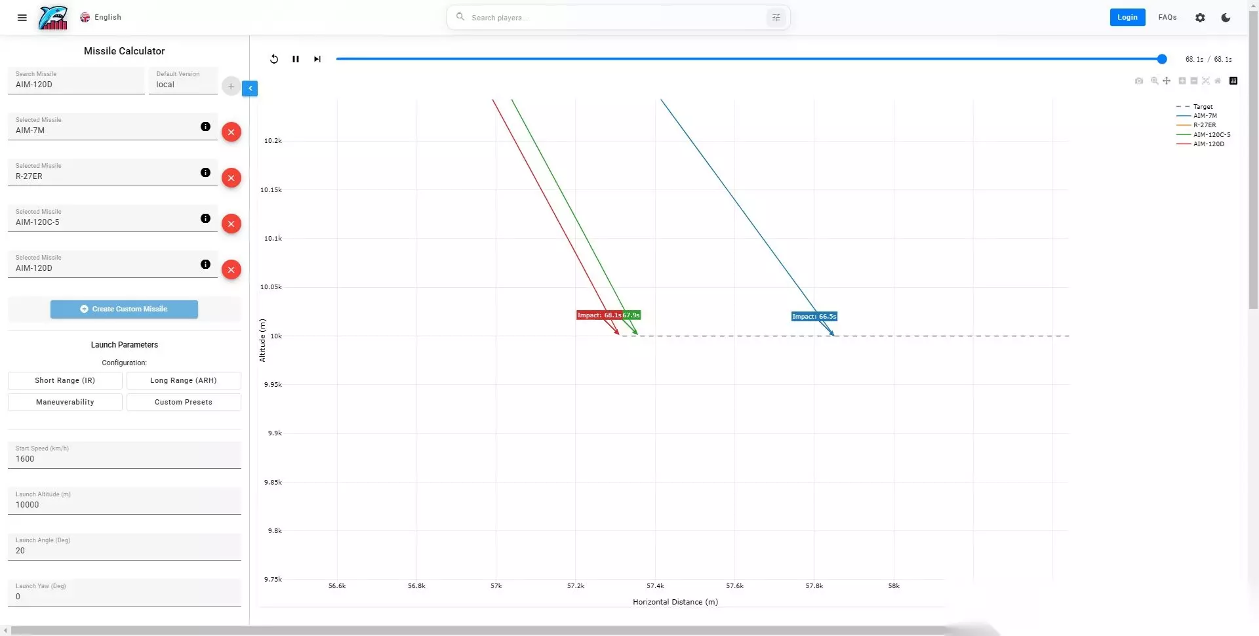The image size is (1259, 636).
Task: Select the Pan tool in plot toolbar
Action: click(1167, 81)
